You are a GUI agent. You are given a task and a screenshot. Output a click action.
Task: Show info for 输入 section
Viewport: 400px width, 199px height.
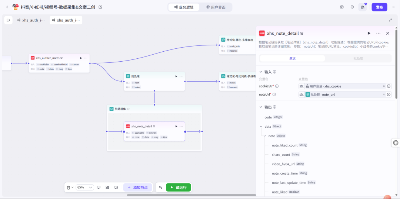tap(274, 72)
